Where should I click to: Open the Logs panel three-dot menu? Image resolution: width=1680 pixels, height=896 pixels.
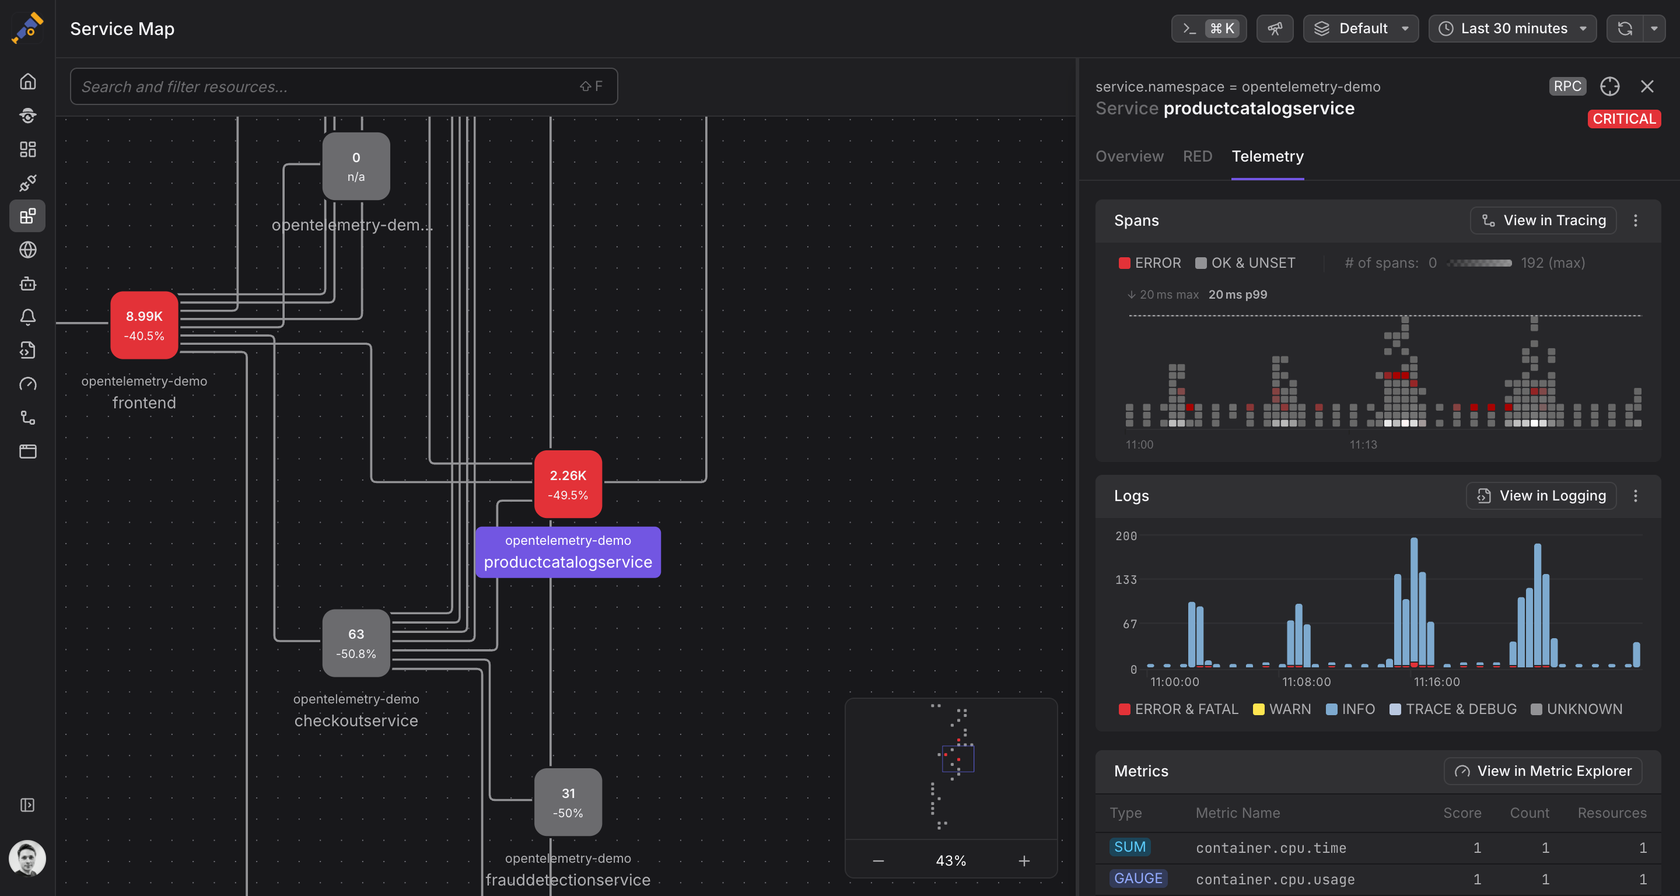point(1635,496)
